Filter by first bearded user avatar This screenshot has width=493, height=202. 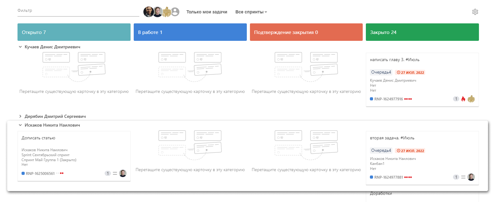pyautogui.click(x=148, y=12)
